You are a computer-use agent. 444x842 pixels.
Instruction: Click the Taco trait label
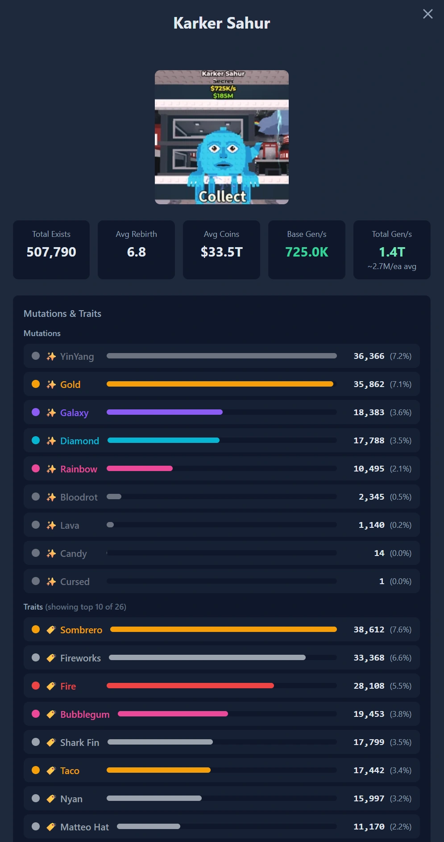click(70, 770)
